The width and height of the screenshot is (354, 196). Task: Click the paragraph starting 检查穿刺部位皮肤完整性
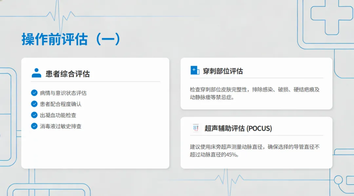pyautogui.click(x=255, y=94)
